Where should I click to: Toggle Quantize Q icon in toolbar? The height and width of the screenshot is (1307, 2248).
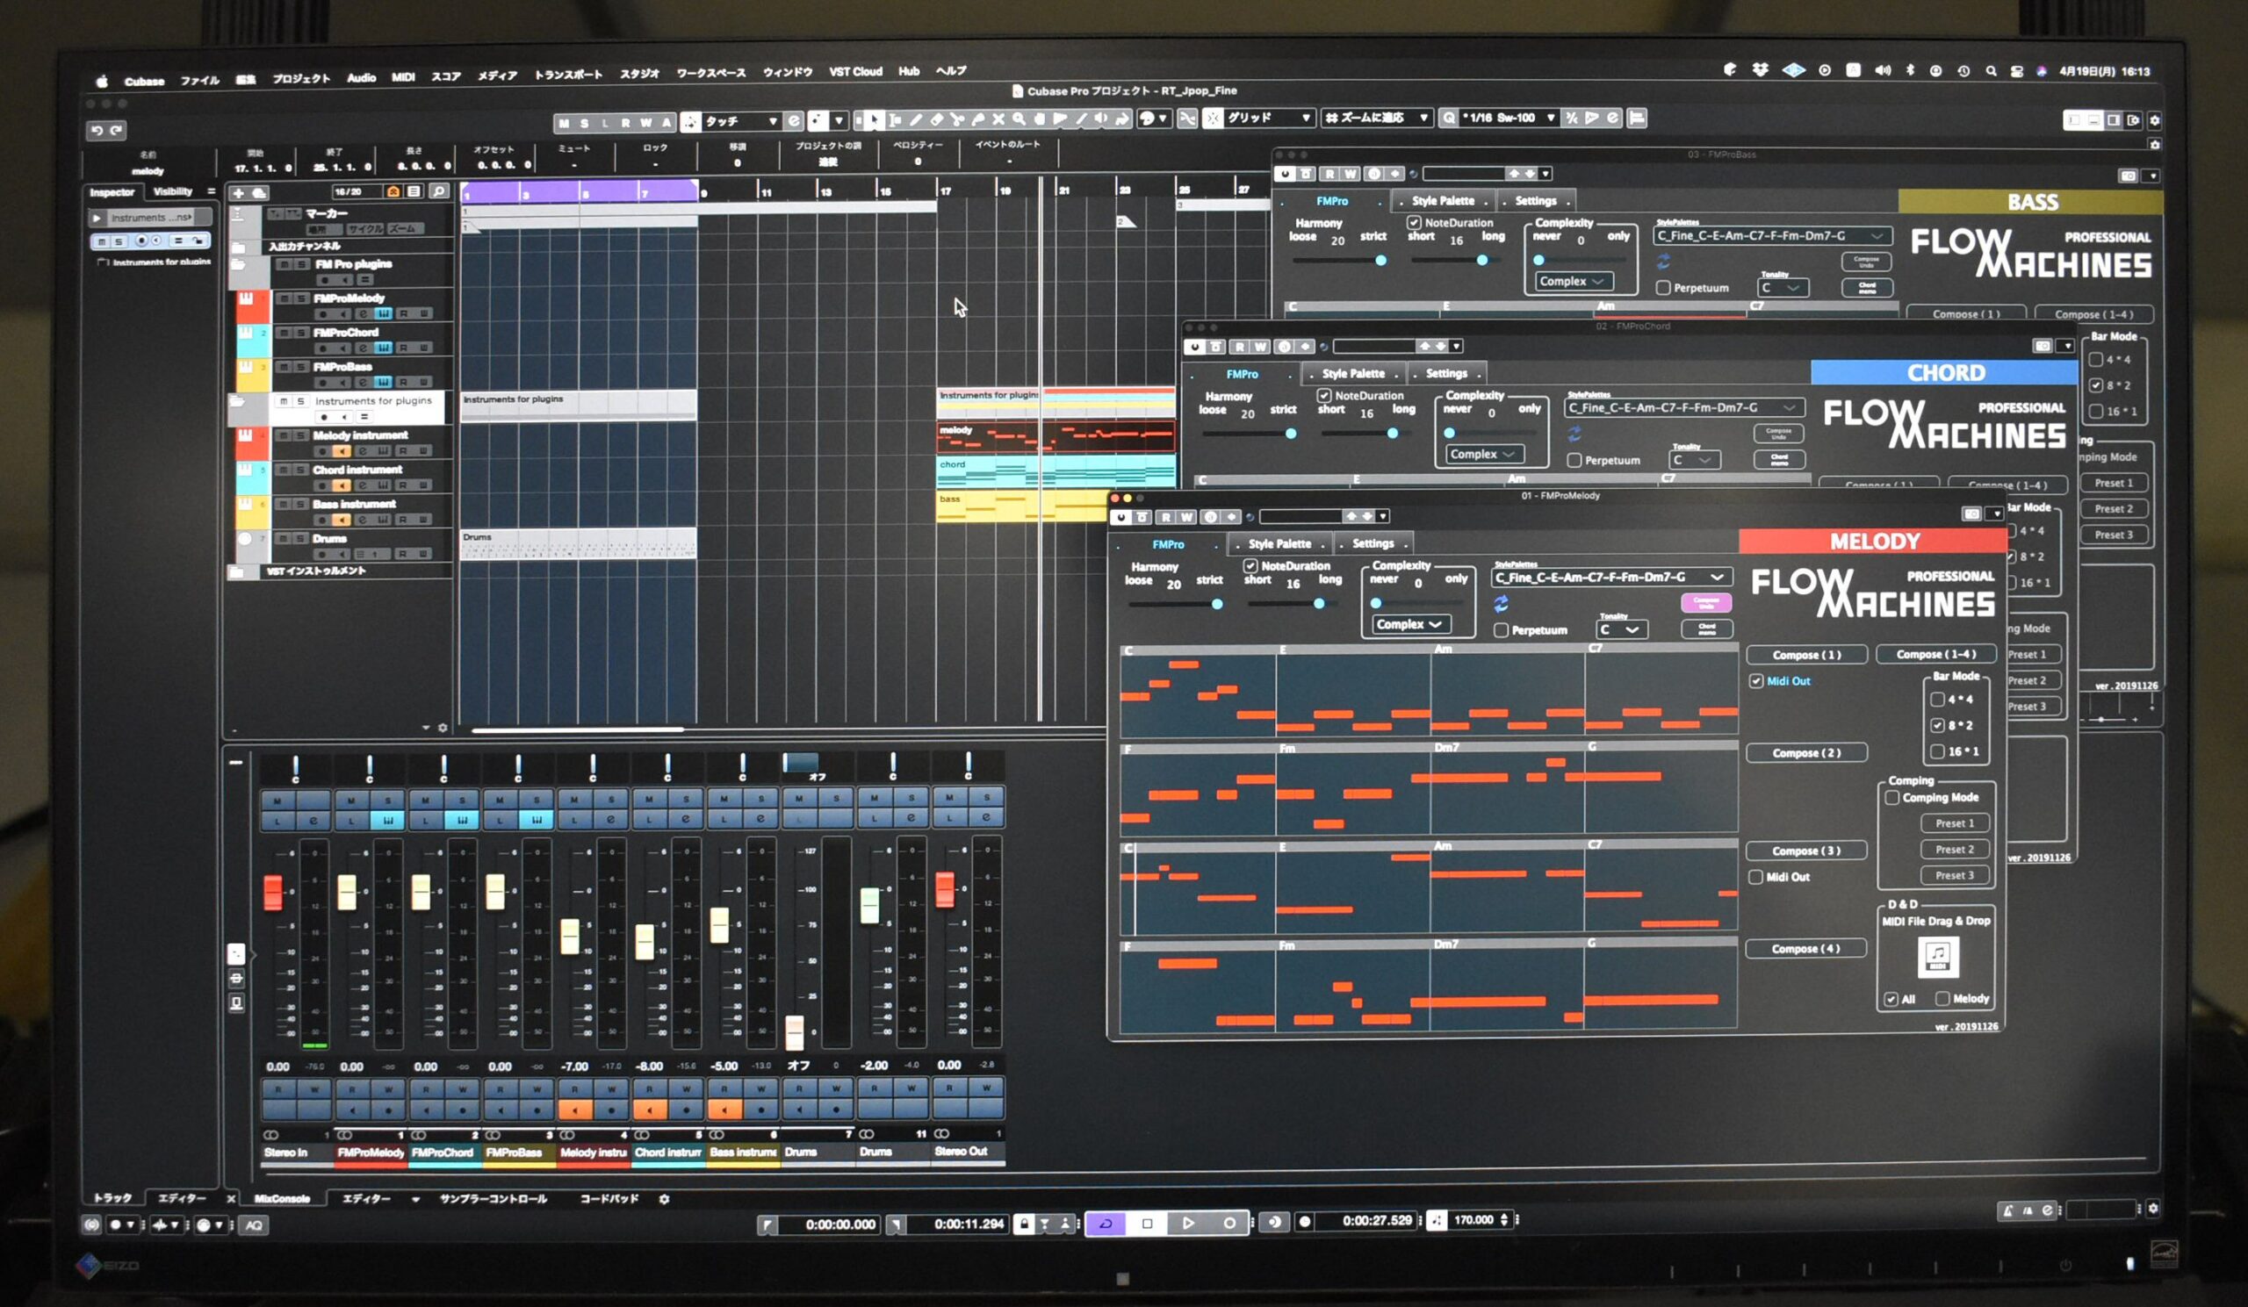coord(1449,118)
